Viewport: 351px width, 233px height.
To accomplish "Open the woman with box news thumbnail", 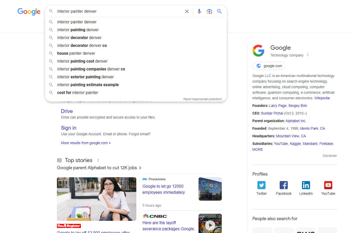I will click(x=97, y=199).
